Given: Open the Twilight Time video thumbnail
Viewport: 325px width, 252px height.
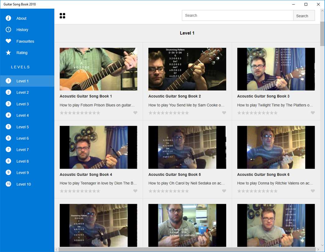Looking at the screenshot, I should click(276, 69).
